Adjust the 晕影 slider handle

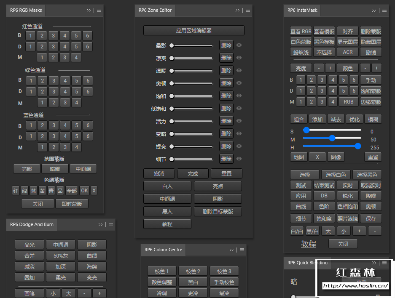click(x=172, y=45)
